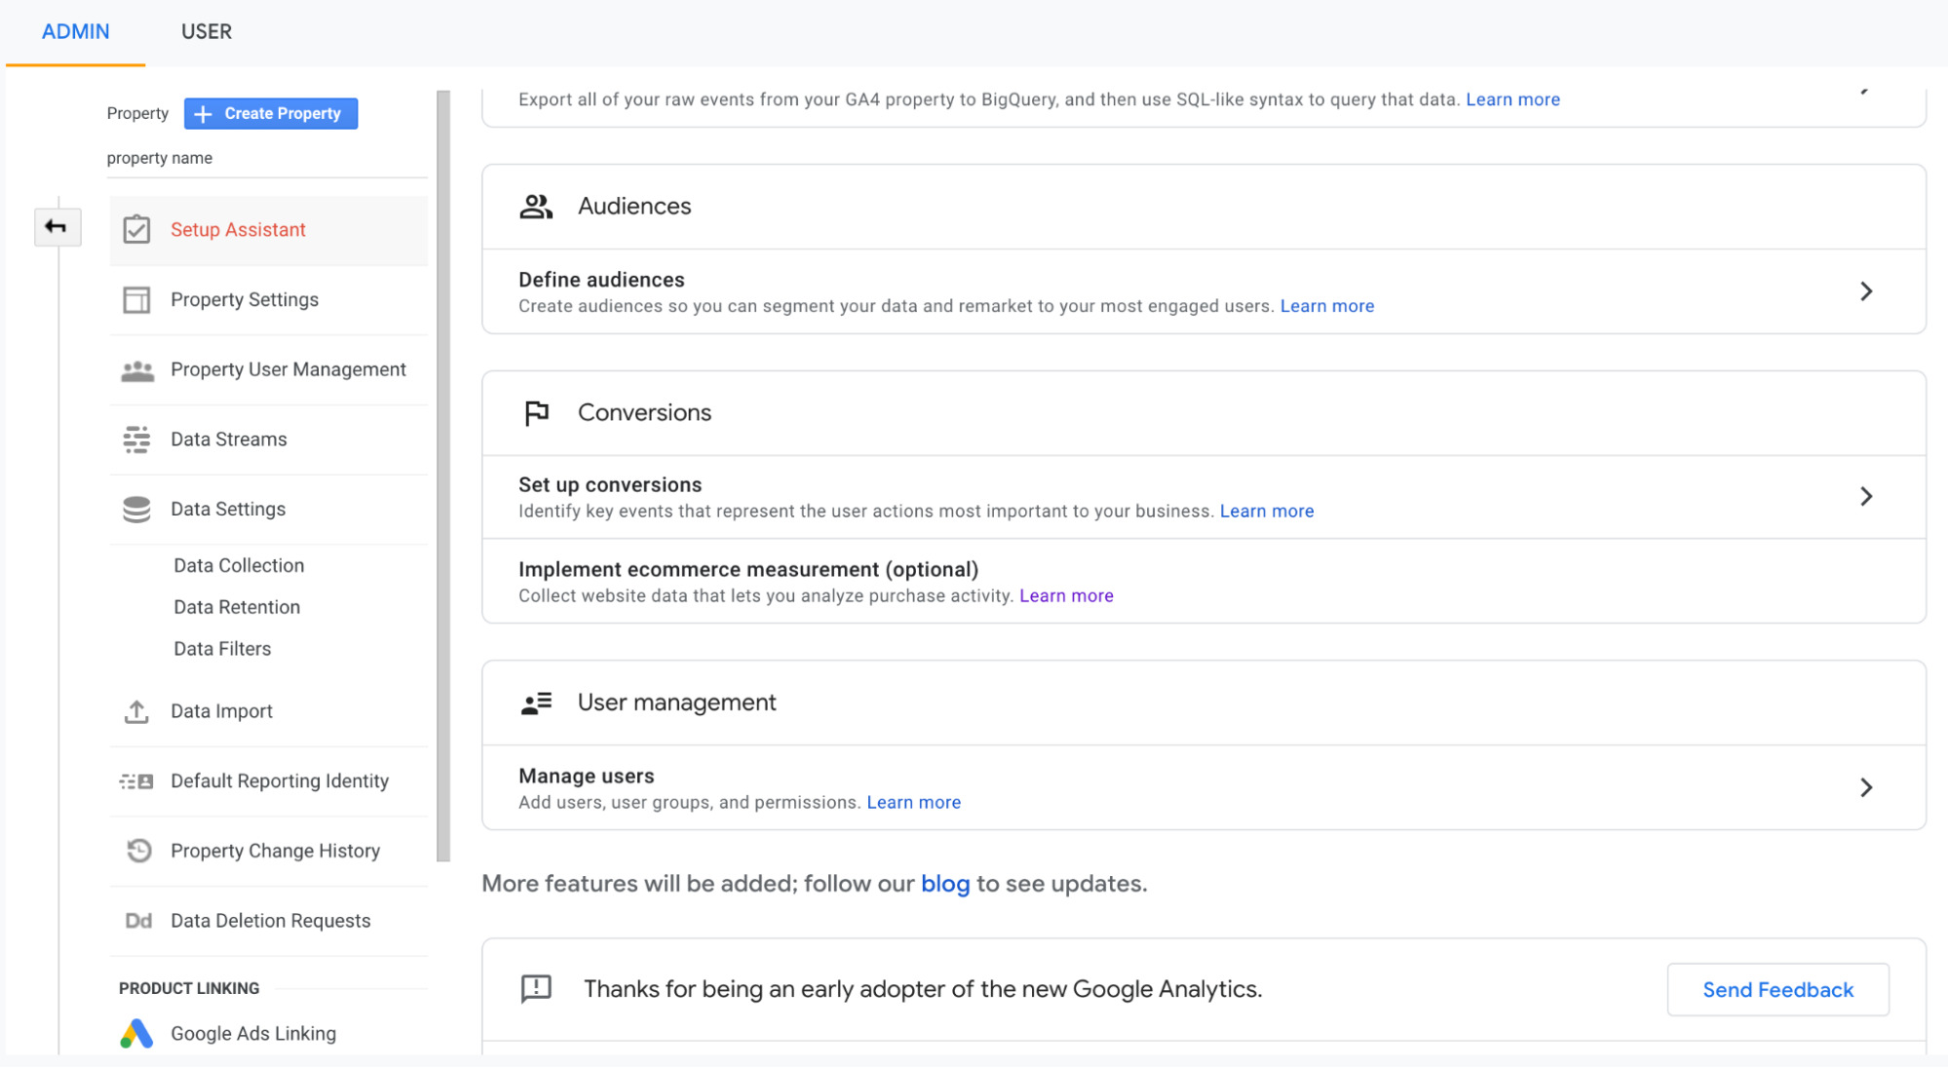
Task: Switch to the USER tab
Action: click(x=206, y=30)
